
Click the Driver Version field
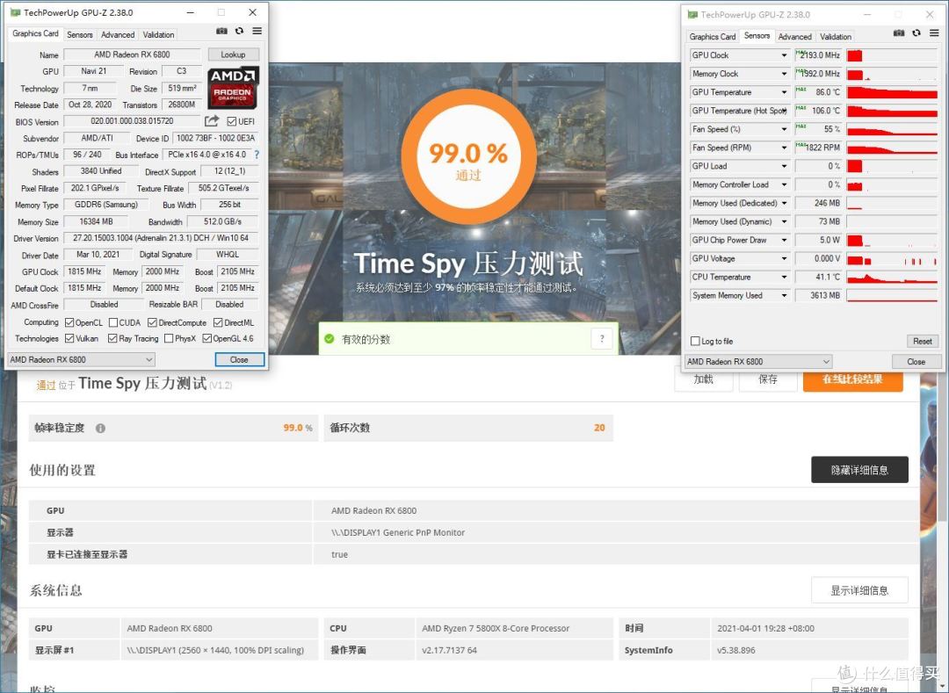pyautogui.click(x=161, y=238)
